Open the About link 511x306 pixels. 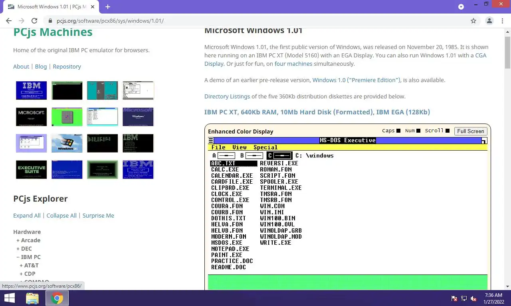(x=21, y=67)
